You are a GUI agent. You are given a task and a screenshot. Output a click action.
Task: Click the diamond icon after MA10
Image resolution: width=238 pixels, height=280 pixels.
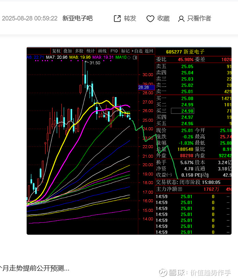129,57
